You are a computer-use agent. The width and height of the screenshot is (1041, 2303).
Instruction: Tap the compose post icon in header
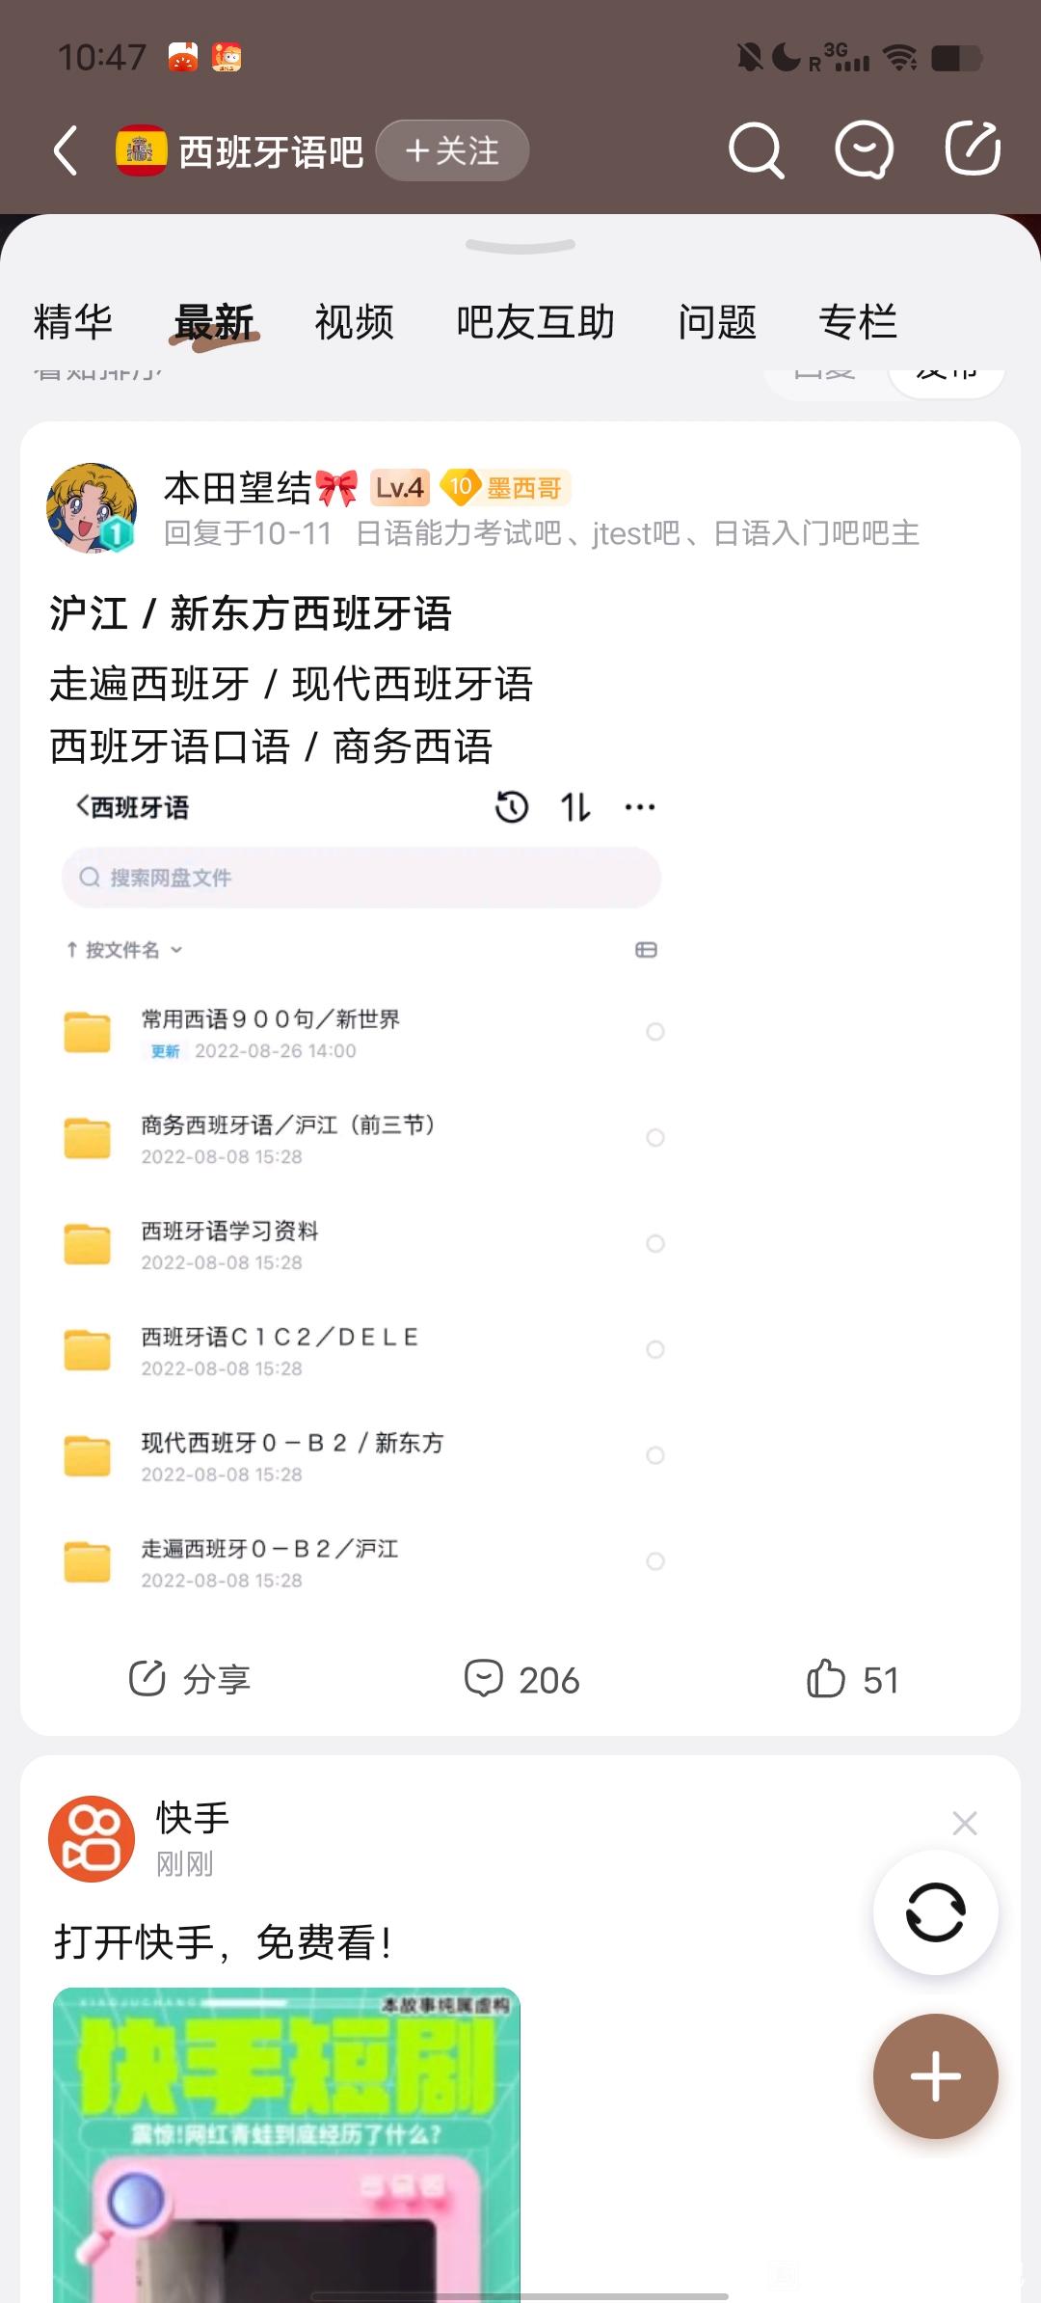[972, 149]
